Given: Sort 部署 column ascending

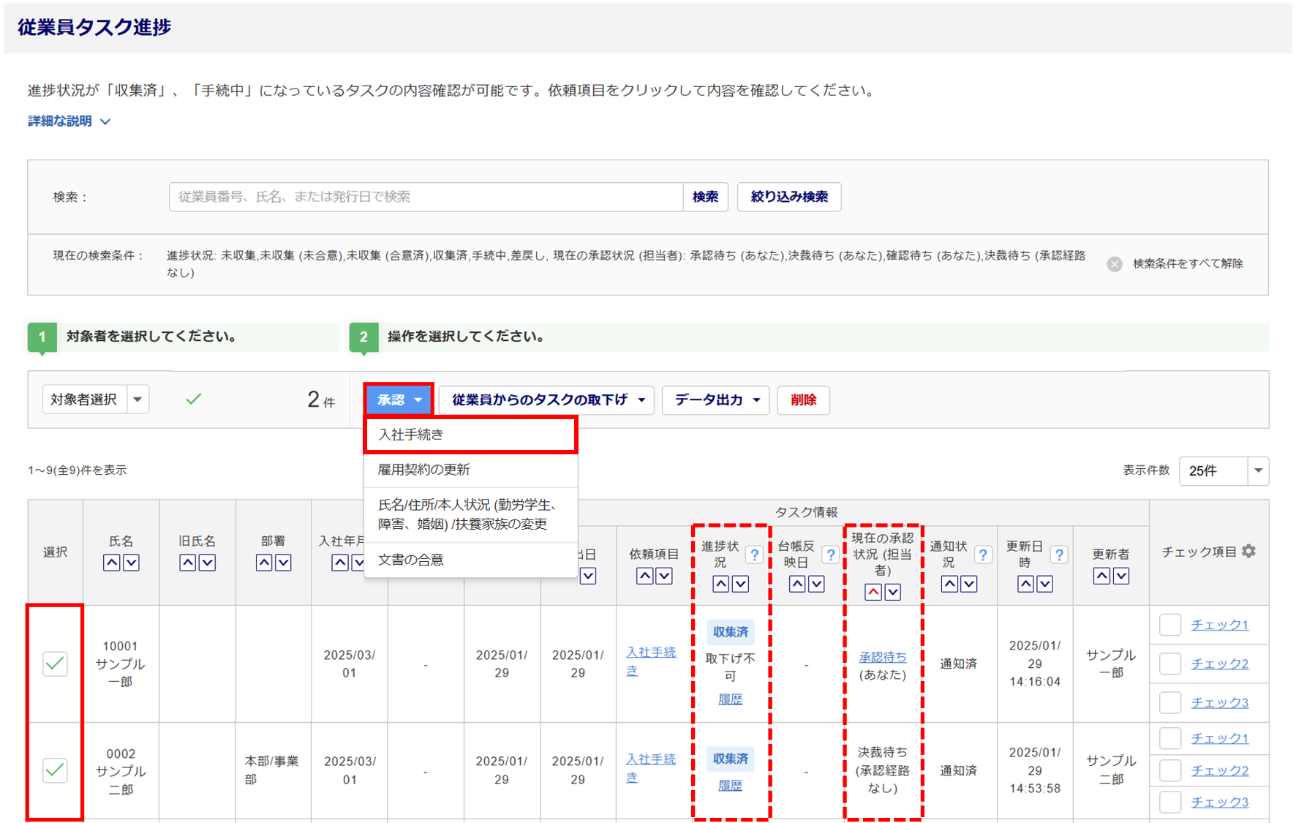Looking at the screenshot, I should [x=264, y=563].
